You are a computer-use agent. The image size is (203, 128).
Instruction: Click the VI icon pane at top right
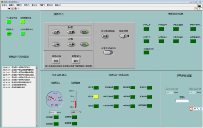[x=200, y=7]
